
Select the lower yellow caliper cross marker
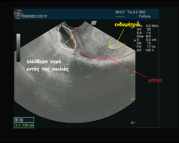62,43
